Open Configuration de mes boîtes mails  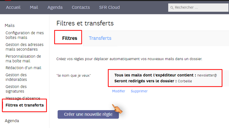[25, 35]
